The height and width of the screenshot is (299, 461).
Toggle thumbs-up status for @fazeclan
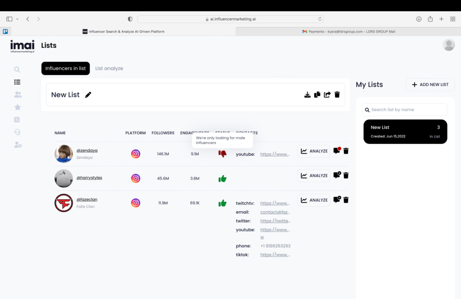[x=222, y=203]
